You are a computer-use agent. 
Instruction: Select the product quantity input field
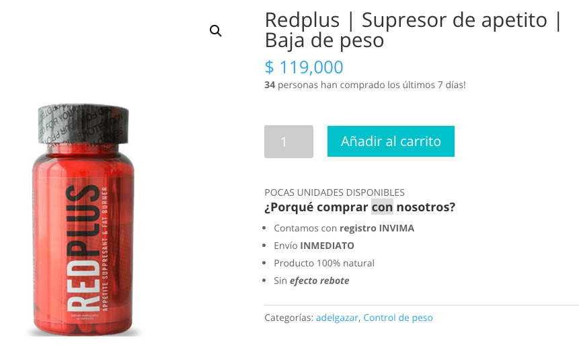tap(288, 141)
